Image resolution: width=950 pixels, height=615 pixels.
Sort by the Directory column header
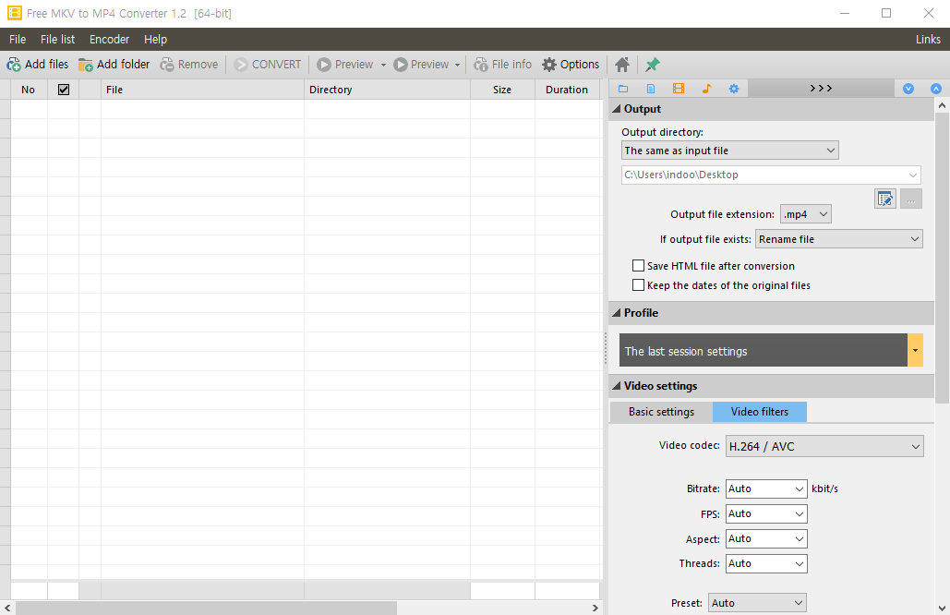(387, 90)
